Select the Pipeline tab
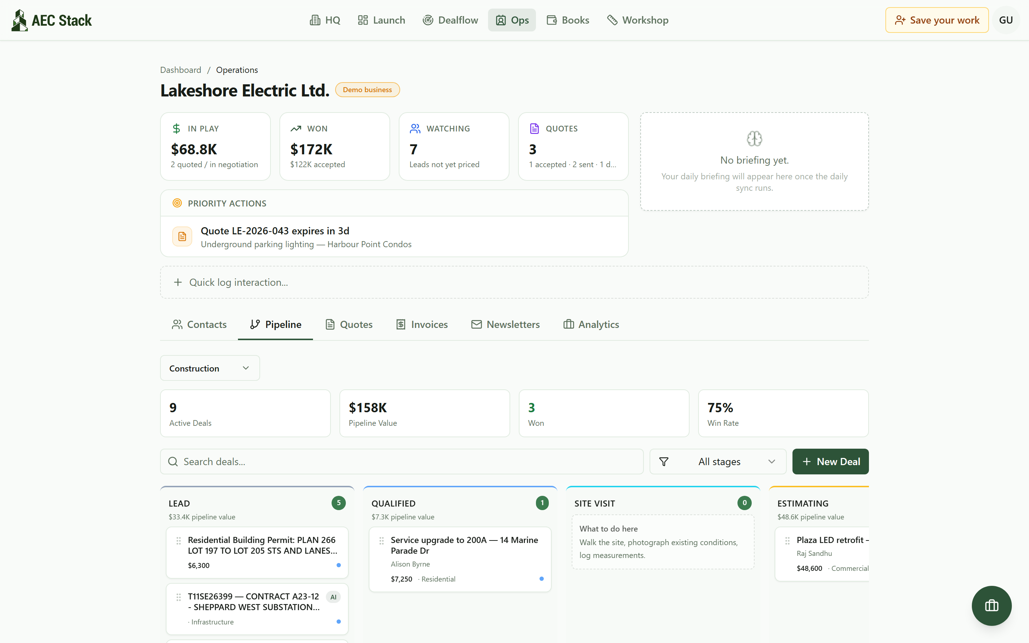Viewport: 1029px width, 643px height. pyautogui.click(x=275, y=324)
